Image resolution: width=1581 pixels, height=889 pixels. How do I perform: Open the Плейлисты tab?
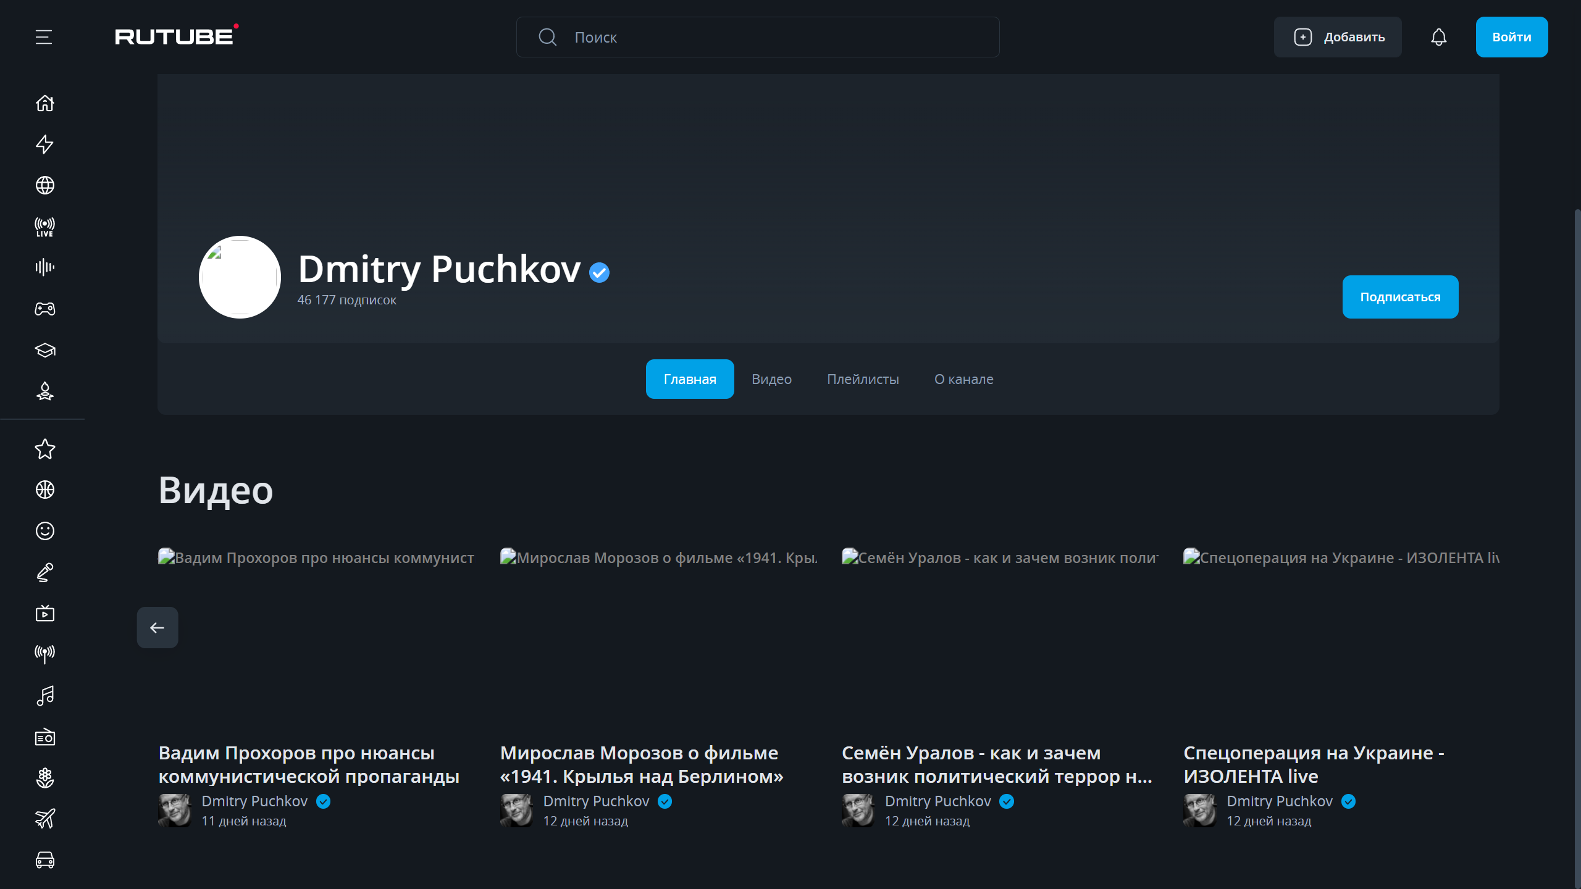point(863,379)
